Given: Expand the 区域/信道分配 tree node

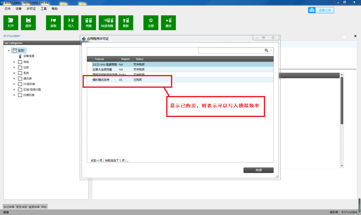Looking at the screenshot, I should pyautogui.click(x=14, y=89).
